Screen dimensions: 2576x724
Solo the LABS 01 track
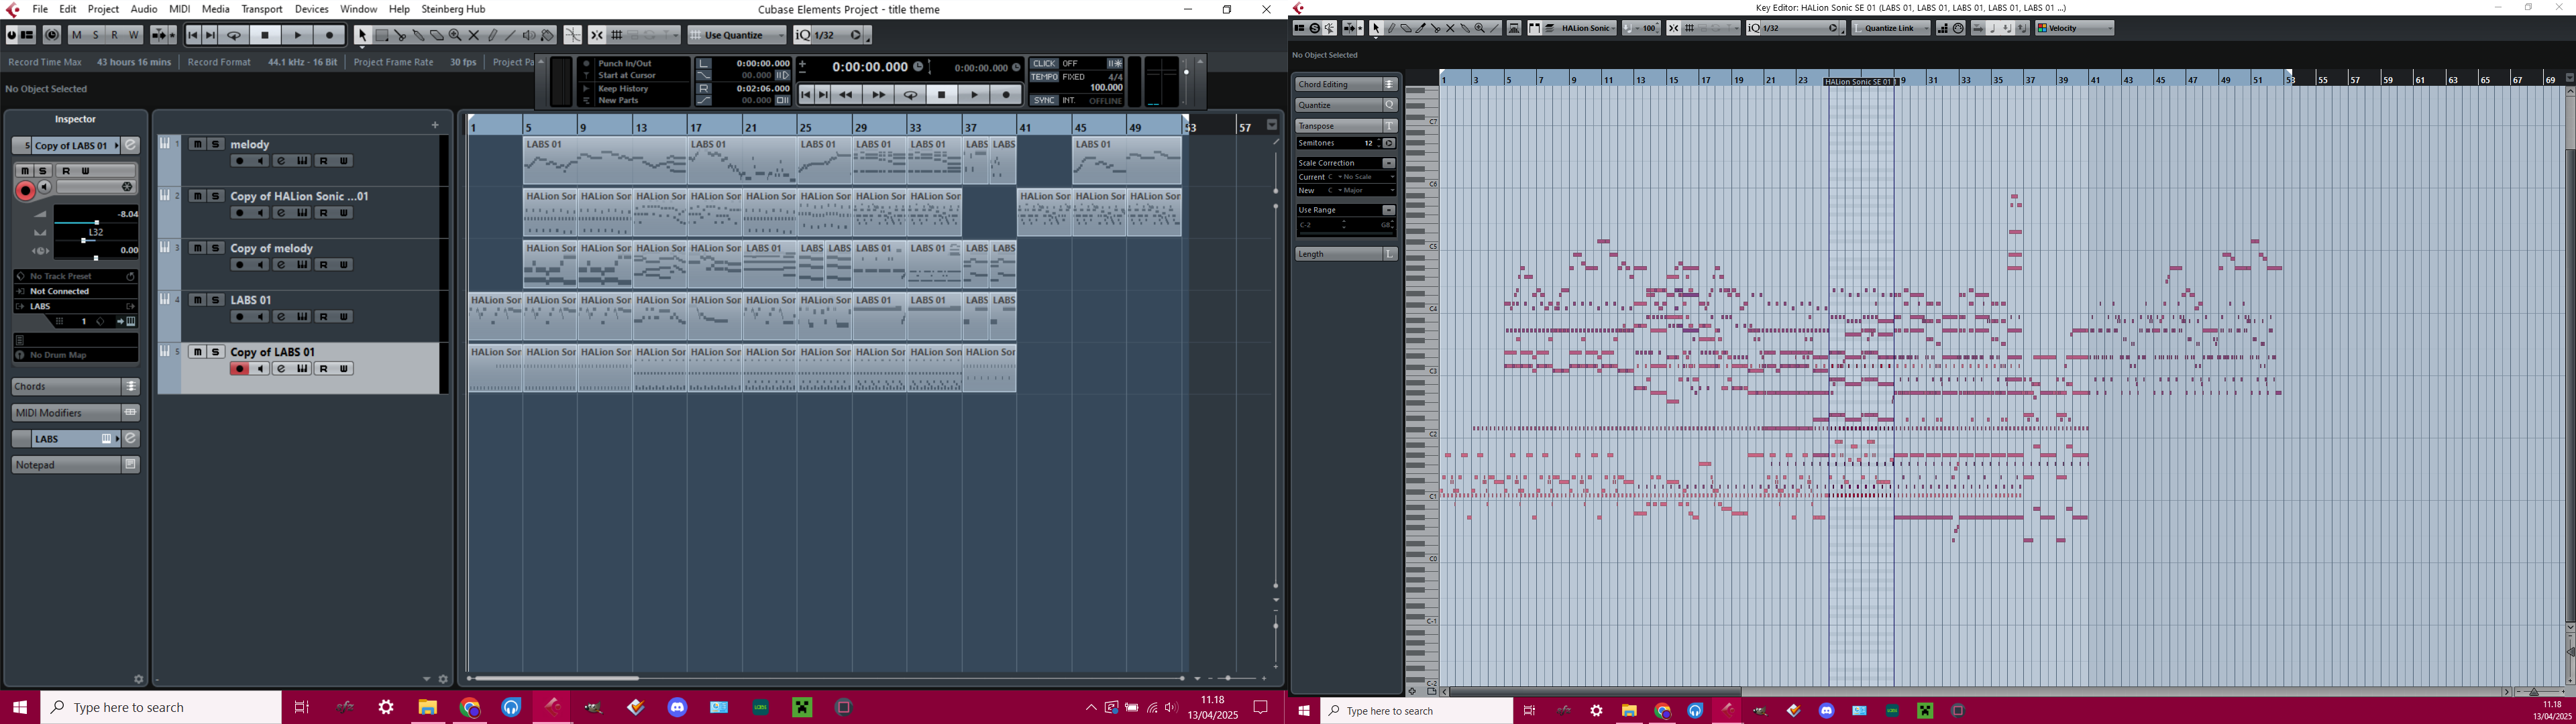click(215, 300)
